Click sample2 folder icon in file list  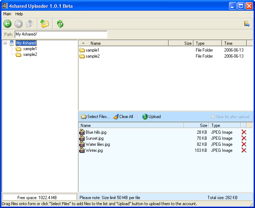click(x=82, y=56)
